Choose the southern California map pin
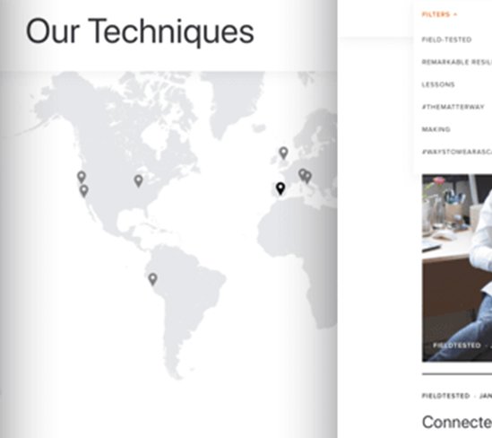Screen dimensions: 492x438 click(83, 190)
